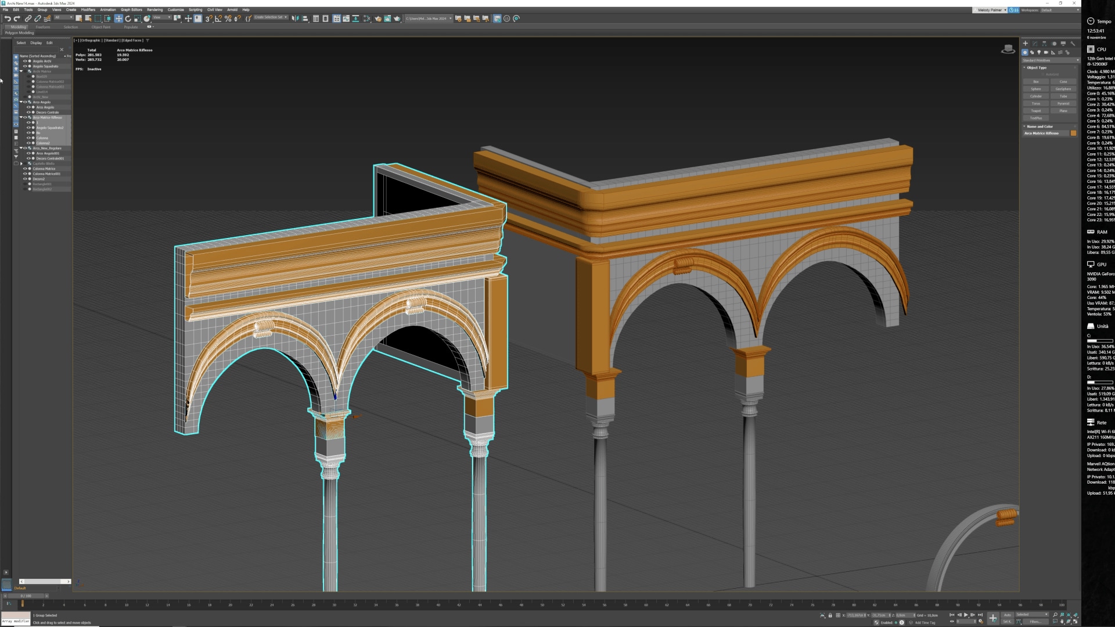1115x627 pixels.
Task: Open the Modify tab in command panel
Action: click(1034, 44)
